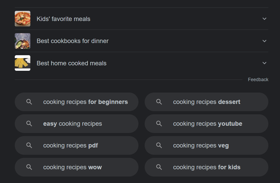
Task: Click magnifier icon next to 'easy cooking recipes'
Action: coord(29,124)
